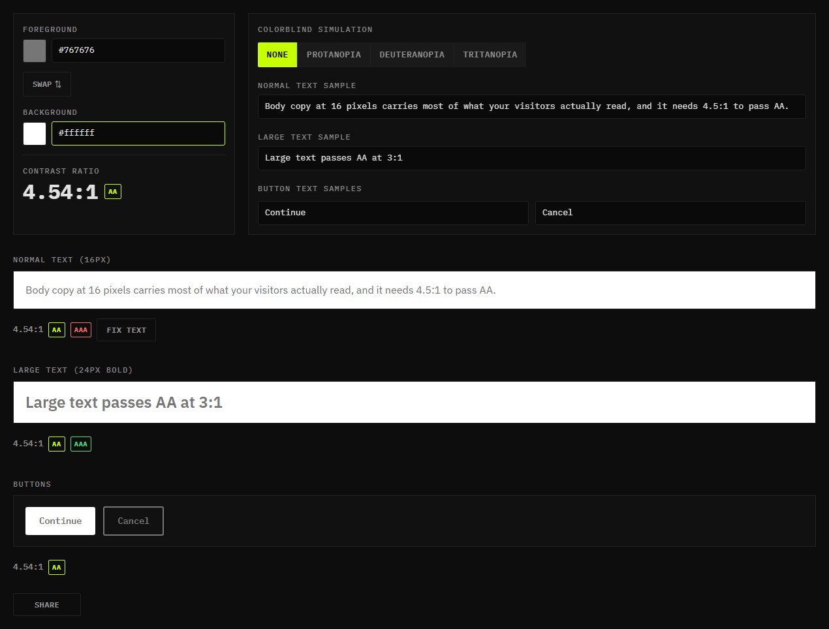Click the 4.54:1 ratio under Buttons section
The image size is (829, 629).
pyautogui.click(x=28, y=567)
